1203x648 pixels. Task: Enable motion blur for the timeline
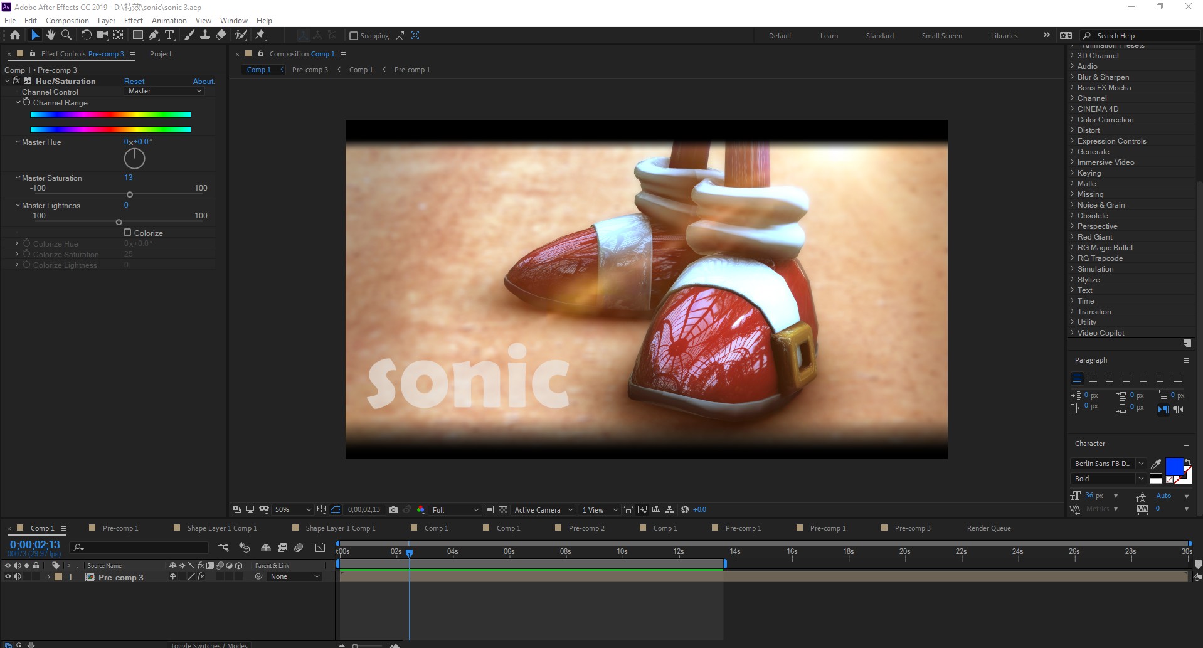299,548
